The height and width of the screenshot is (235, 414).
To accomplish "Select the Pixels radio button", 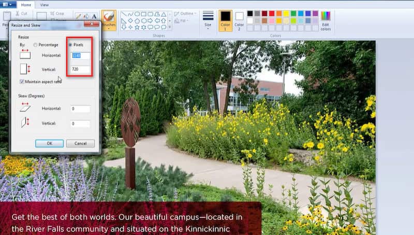I will pos(70,45).
